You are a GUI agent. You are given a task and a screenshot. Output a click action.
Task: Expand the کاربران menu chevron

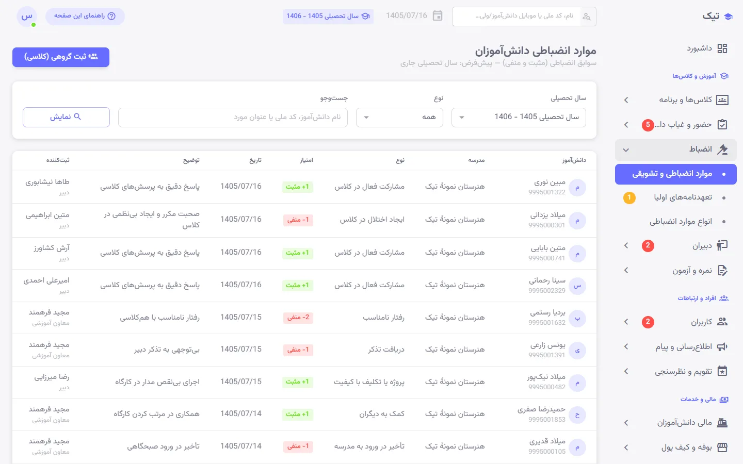point(626,322)
